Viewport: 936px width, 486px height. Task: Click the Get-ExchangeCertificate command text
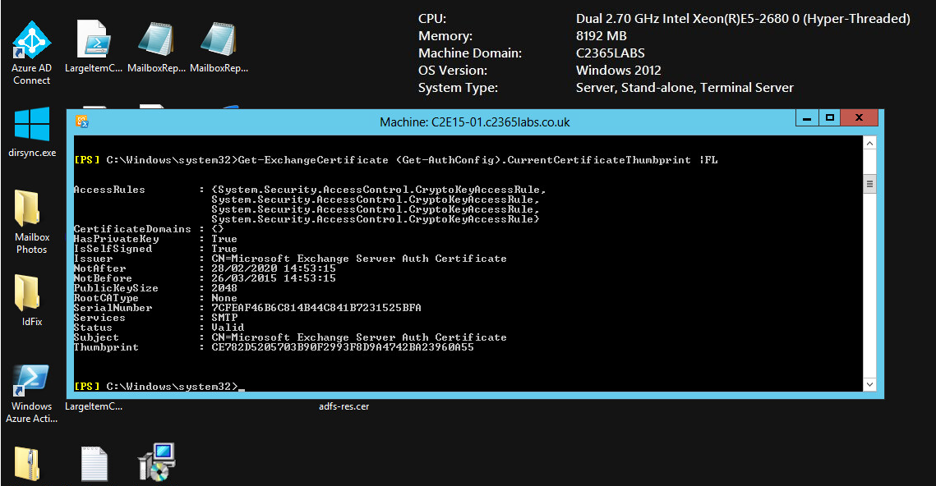(x=477, y=160)
